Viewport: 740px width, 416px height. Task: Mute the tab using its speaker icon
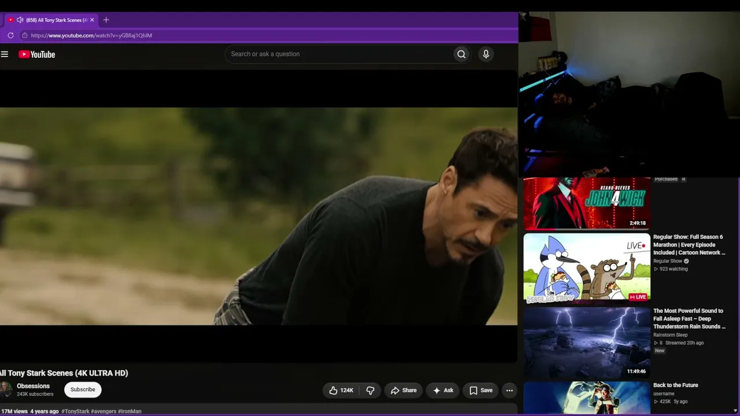[20, 20]
